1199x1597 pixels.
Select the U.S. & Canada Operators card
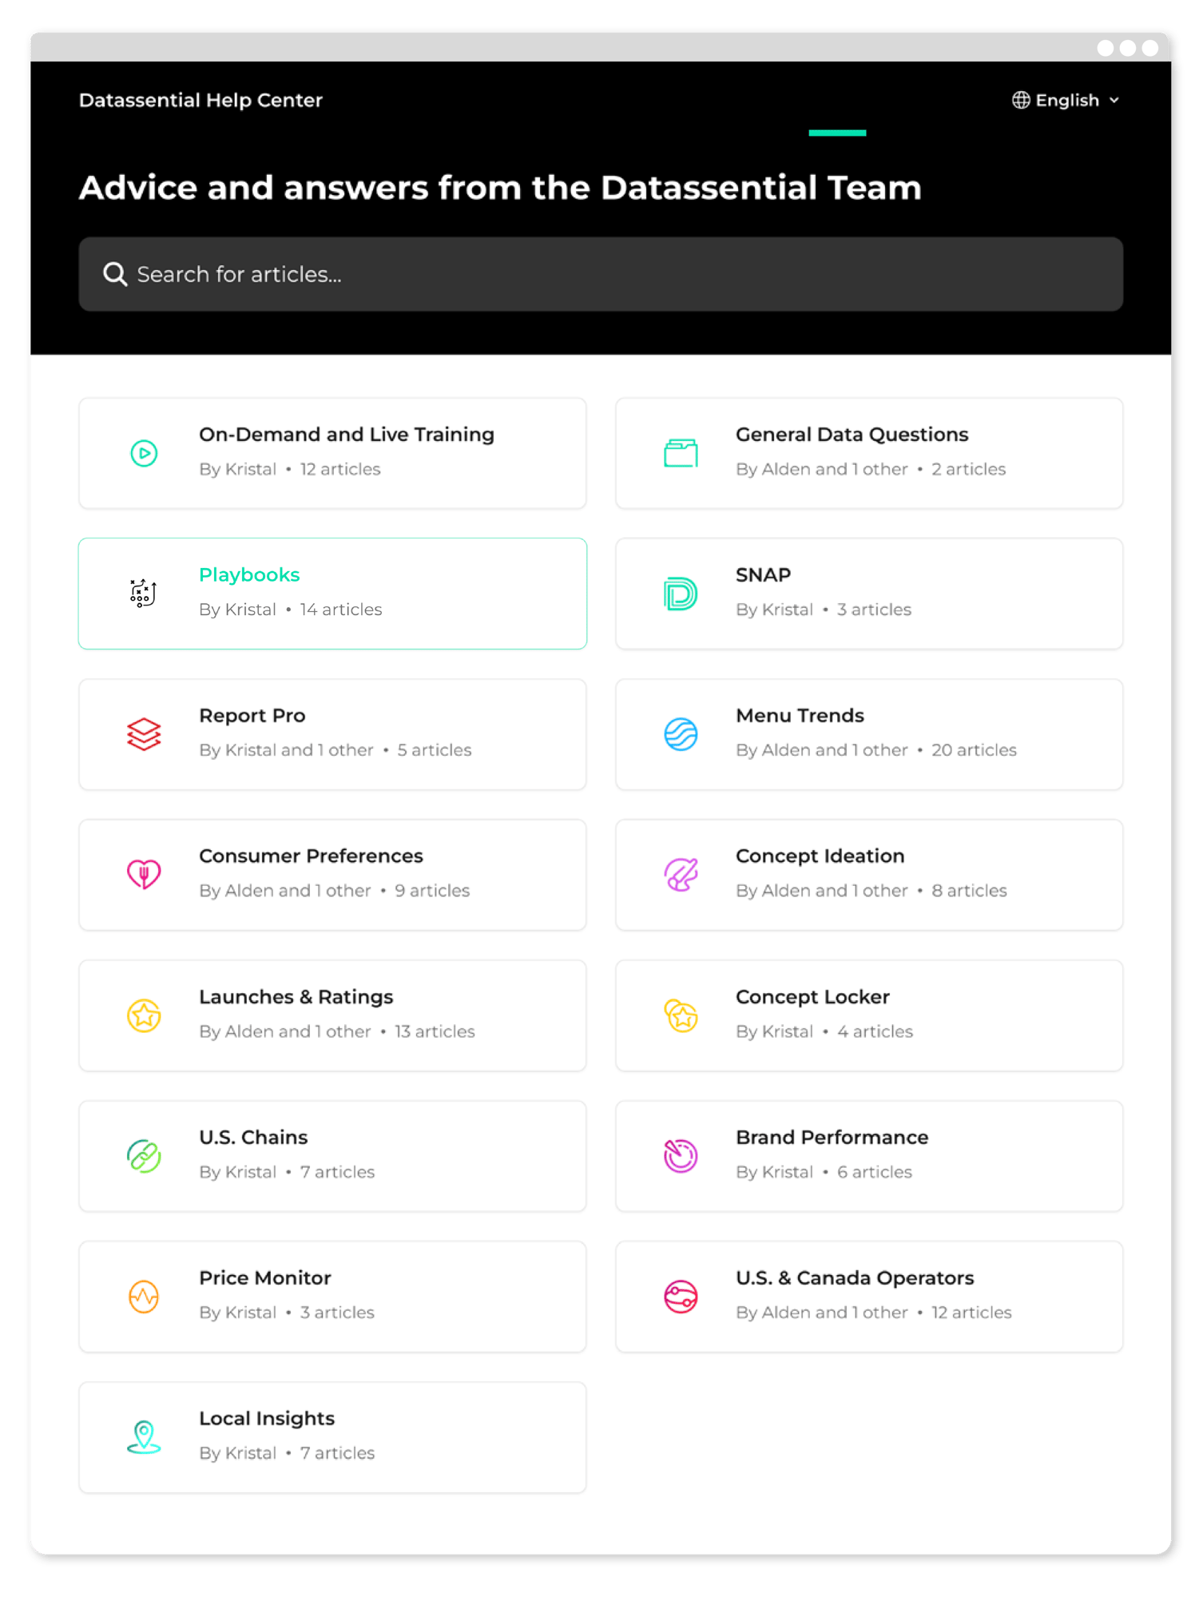pyautogui.click(x=869, y=1297)
